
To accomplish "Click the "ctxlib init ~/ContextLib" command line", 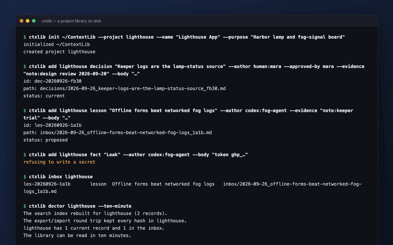I will click(184, 37).
